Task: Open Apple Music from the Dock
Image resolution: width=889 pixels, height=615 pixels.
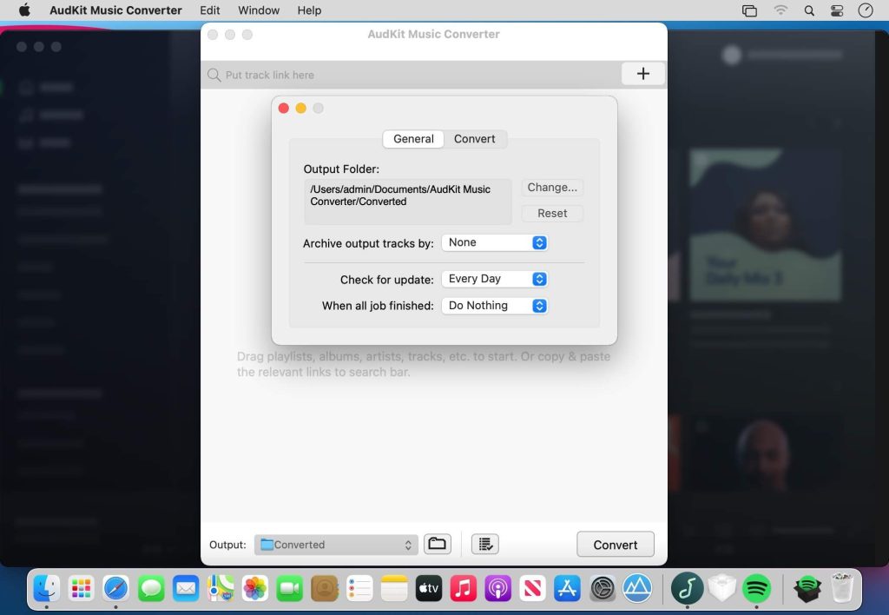Action: [x=463, y=588]
